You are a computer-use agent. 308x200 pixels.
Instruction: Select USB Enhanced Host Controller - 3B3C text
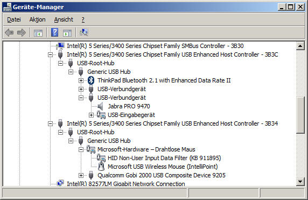172,54
